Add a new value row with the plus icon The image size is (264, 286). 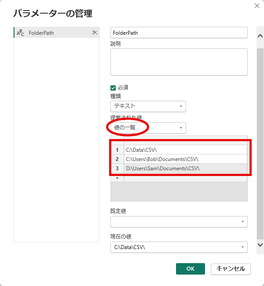click(117, 178)
